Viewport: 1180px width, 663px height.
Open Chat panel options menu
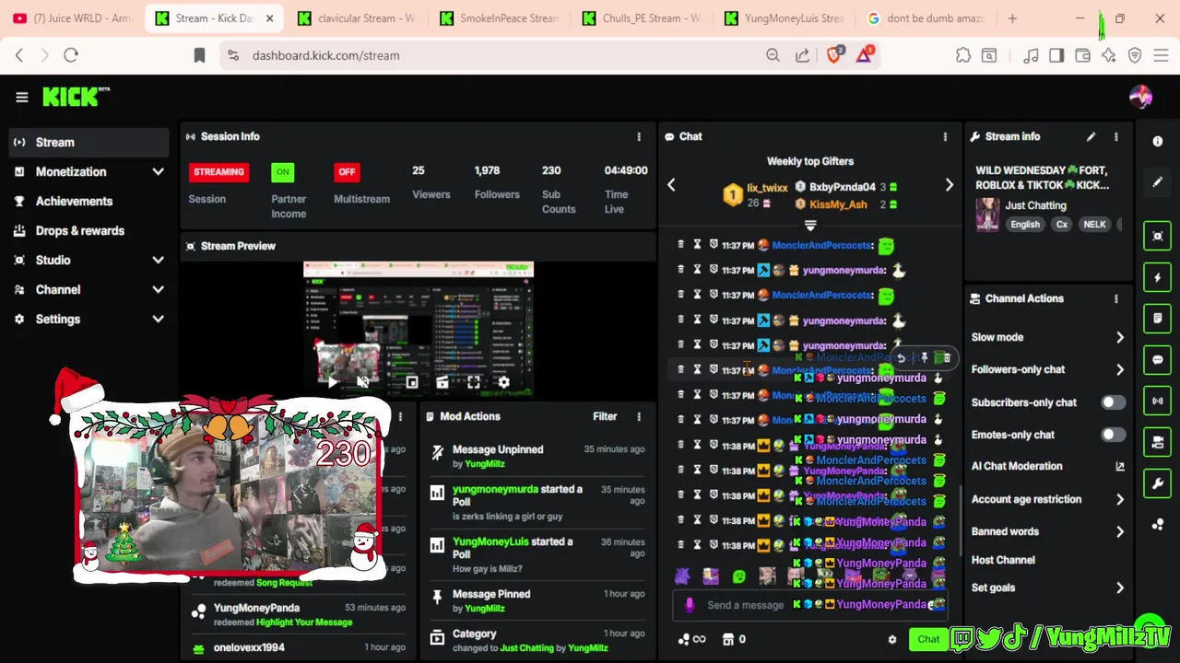coord(945,136)
